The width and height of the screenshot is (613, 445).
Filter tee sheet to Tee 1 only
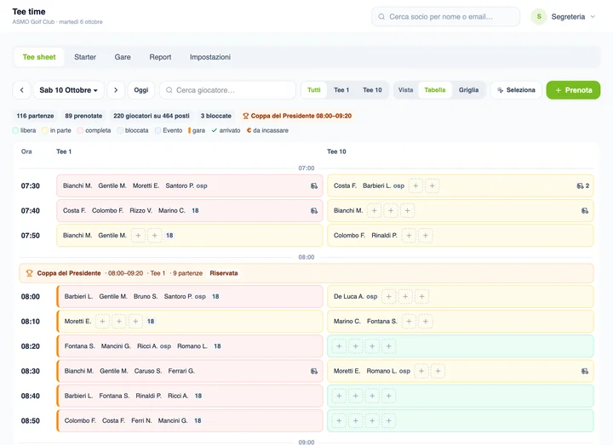[x=341, y=90]
